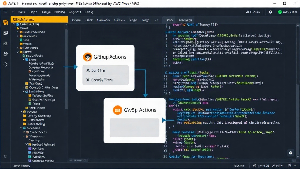
Task: Click the bottom icon in the left sidebar
Action: [x=5, y=157]
